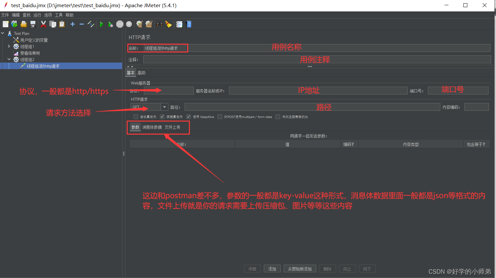
Task: Click the Open file folder icon
Action: (x=23, y=24)
